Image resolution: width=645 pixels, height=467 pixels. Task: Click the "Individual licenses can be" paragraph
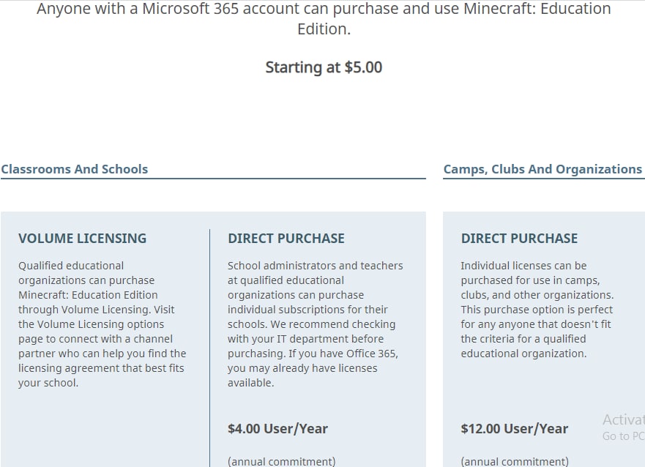(x=523, y=266)
